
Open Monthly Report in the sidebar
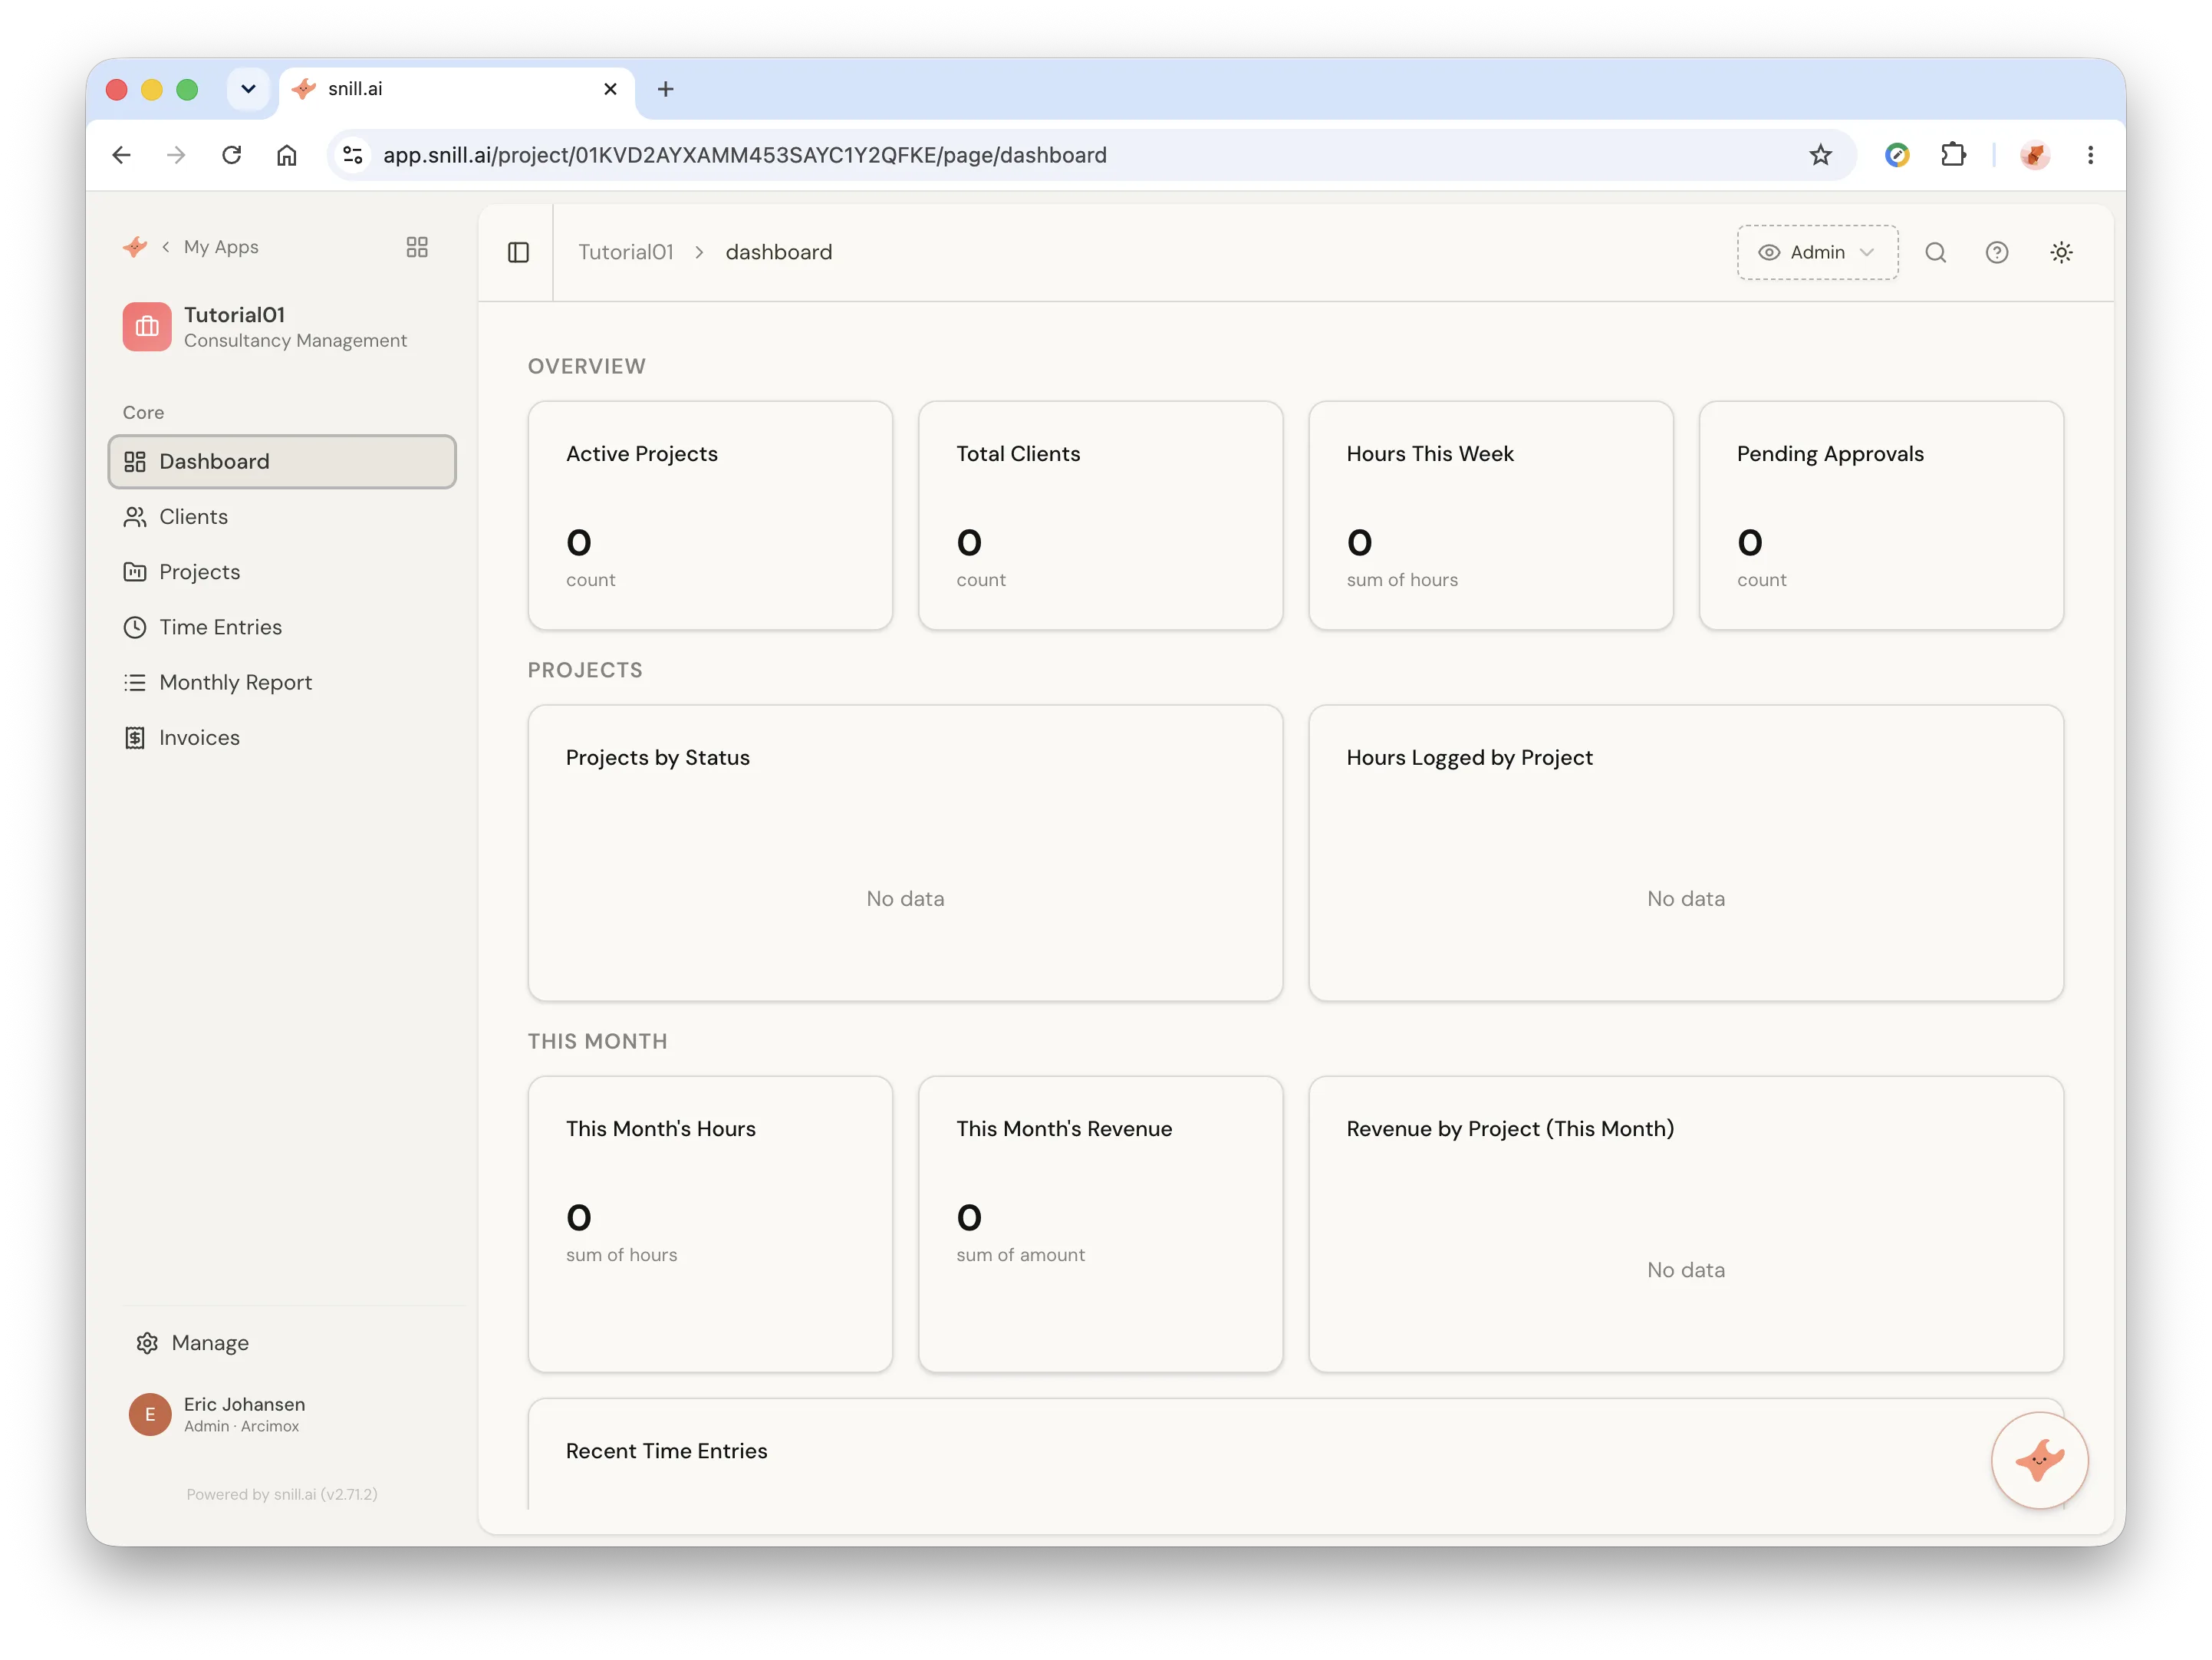tap(282, 682)
